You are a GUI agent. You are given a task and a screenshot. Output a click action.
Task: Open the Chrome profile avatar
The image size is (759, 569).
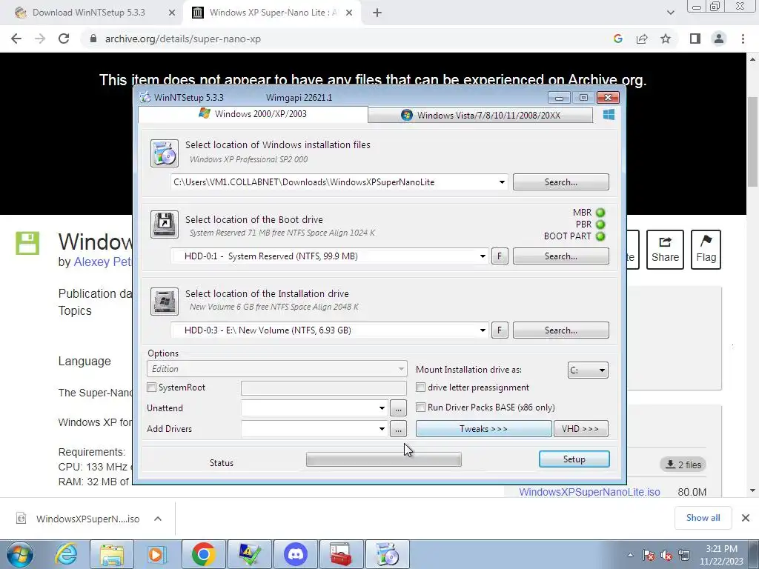pyautogui.click(x=719, y=39)
